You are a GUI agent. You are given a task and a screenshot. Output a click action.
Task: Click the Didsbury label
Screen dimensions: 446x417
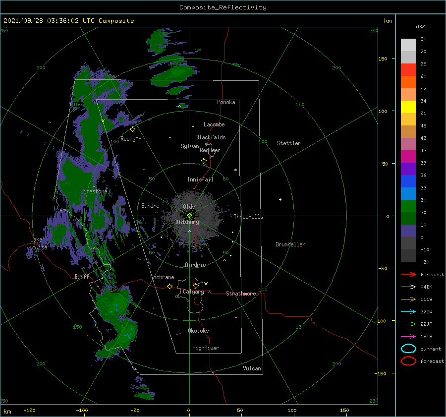pos(187,222)
